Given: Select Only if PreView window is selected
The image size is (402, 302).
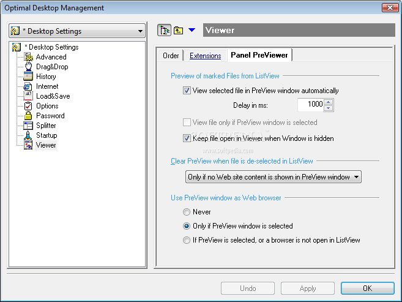Looking at the screenshot, I should (x=187, y=226).
